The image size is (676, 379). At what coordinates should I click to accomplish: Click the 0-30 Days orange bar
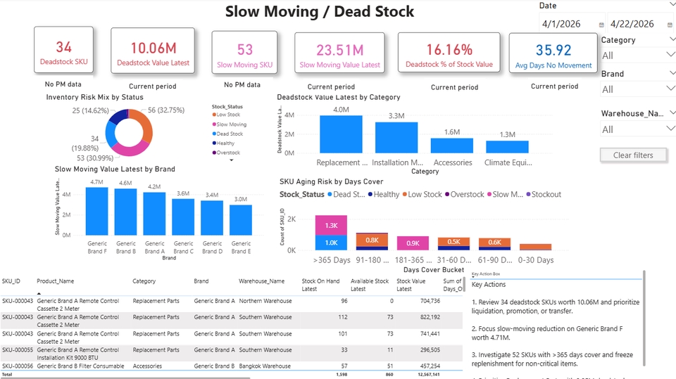click(x=535, y=247)
